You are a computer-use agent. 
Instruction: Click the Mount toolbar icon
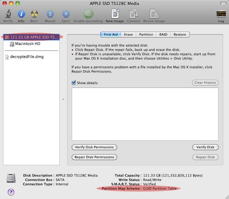click(x=50, y=14)
